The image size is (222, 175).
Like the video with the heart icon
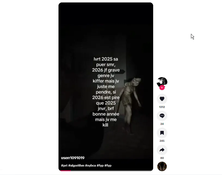(x=162, y=99)
